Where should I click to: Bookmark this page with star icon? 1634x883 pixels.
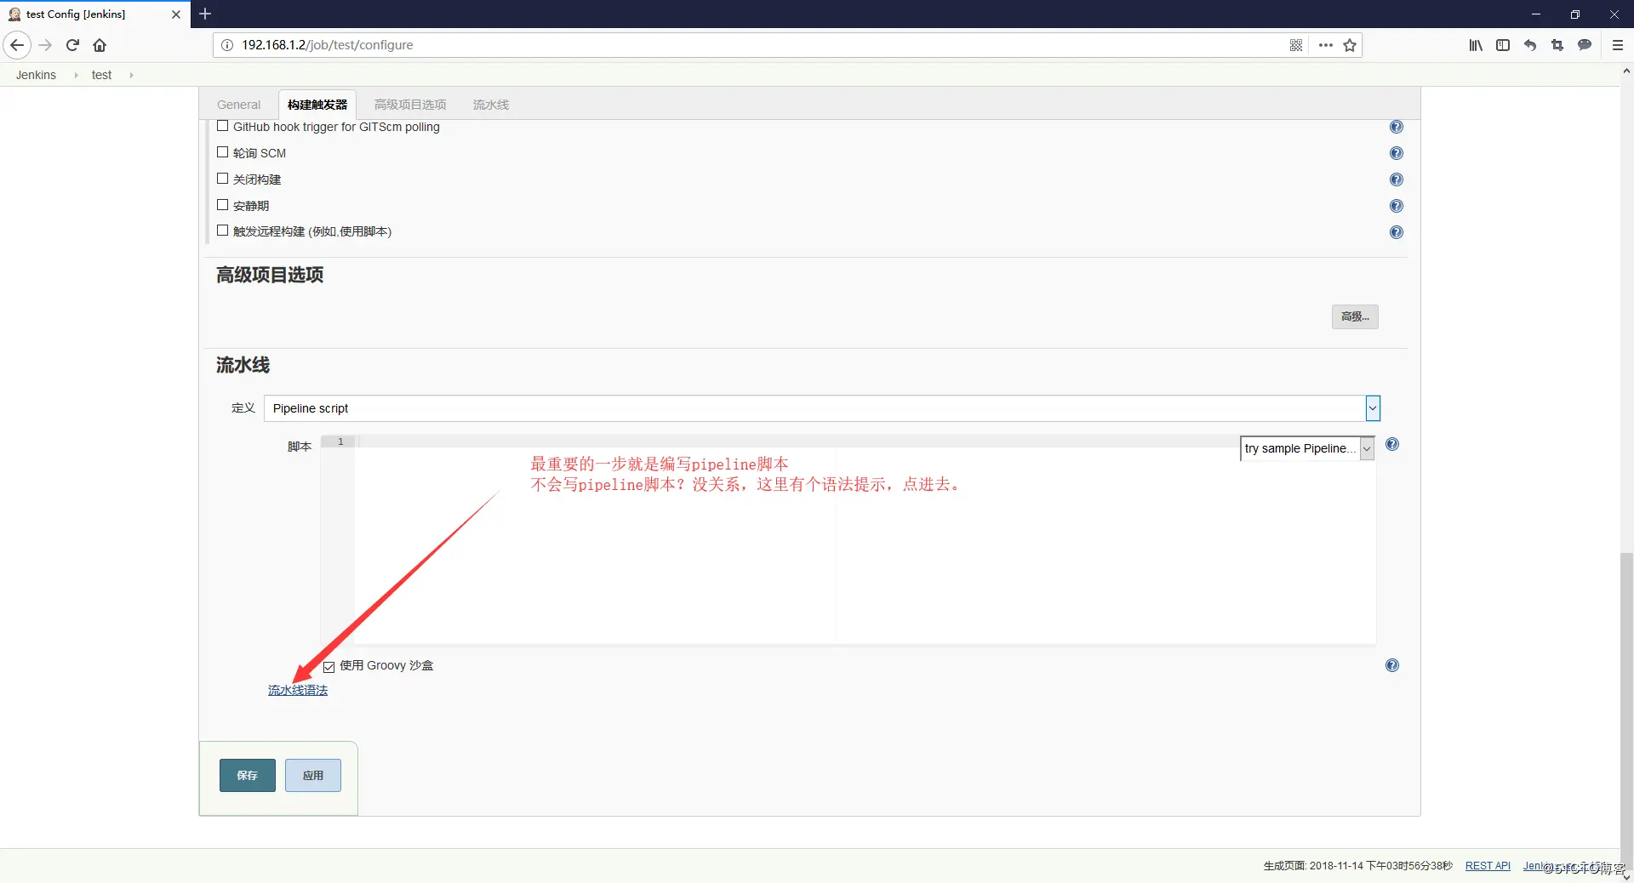click(1350, 45)
